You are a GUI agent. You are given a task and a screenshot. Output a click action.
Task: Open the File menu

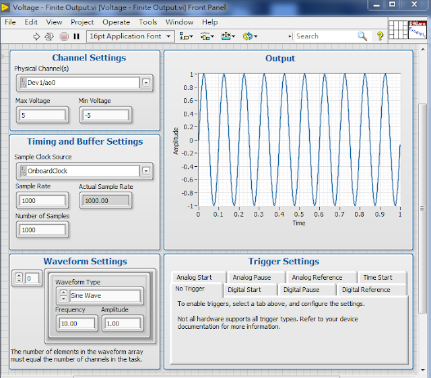point(10,22)
